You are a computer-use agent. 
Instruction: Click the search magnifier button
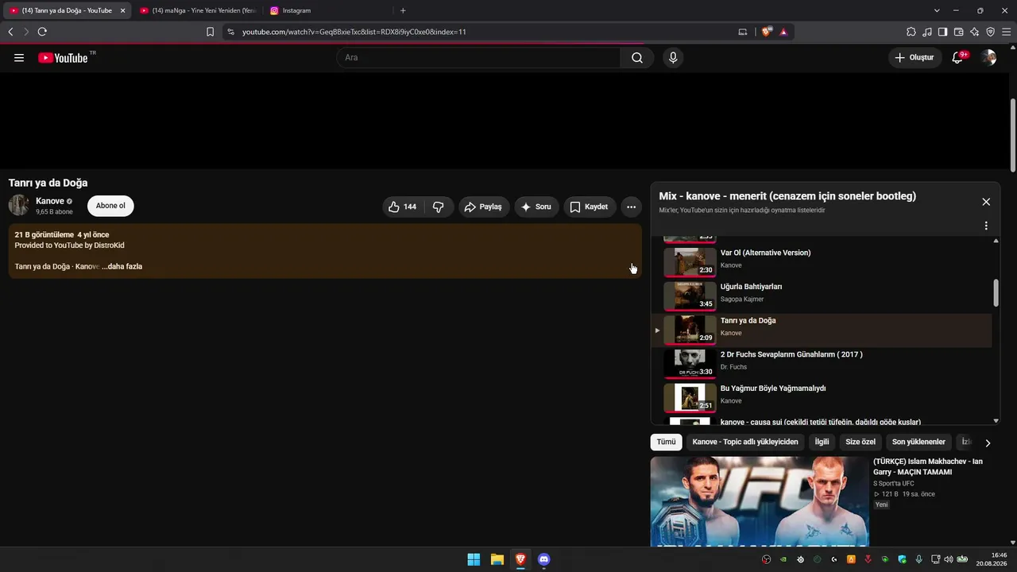[x=637, y=57]
